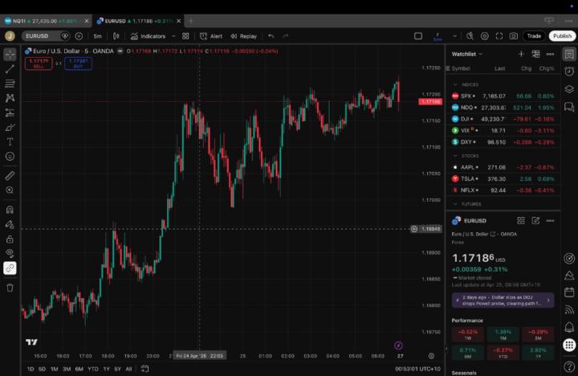
Task: Select the brush drawing tool
Action: 10,127
